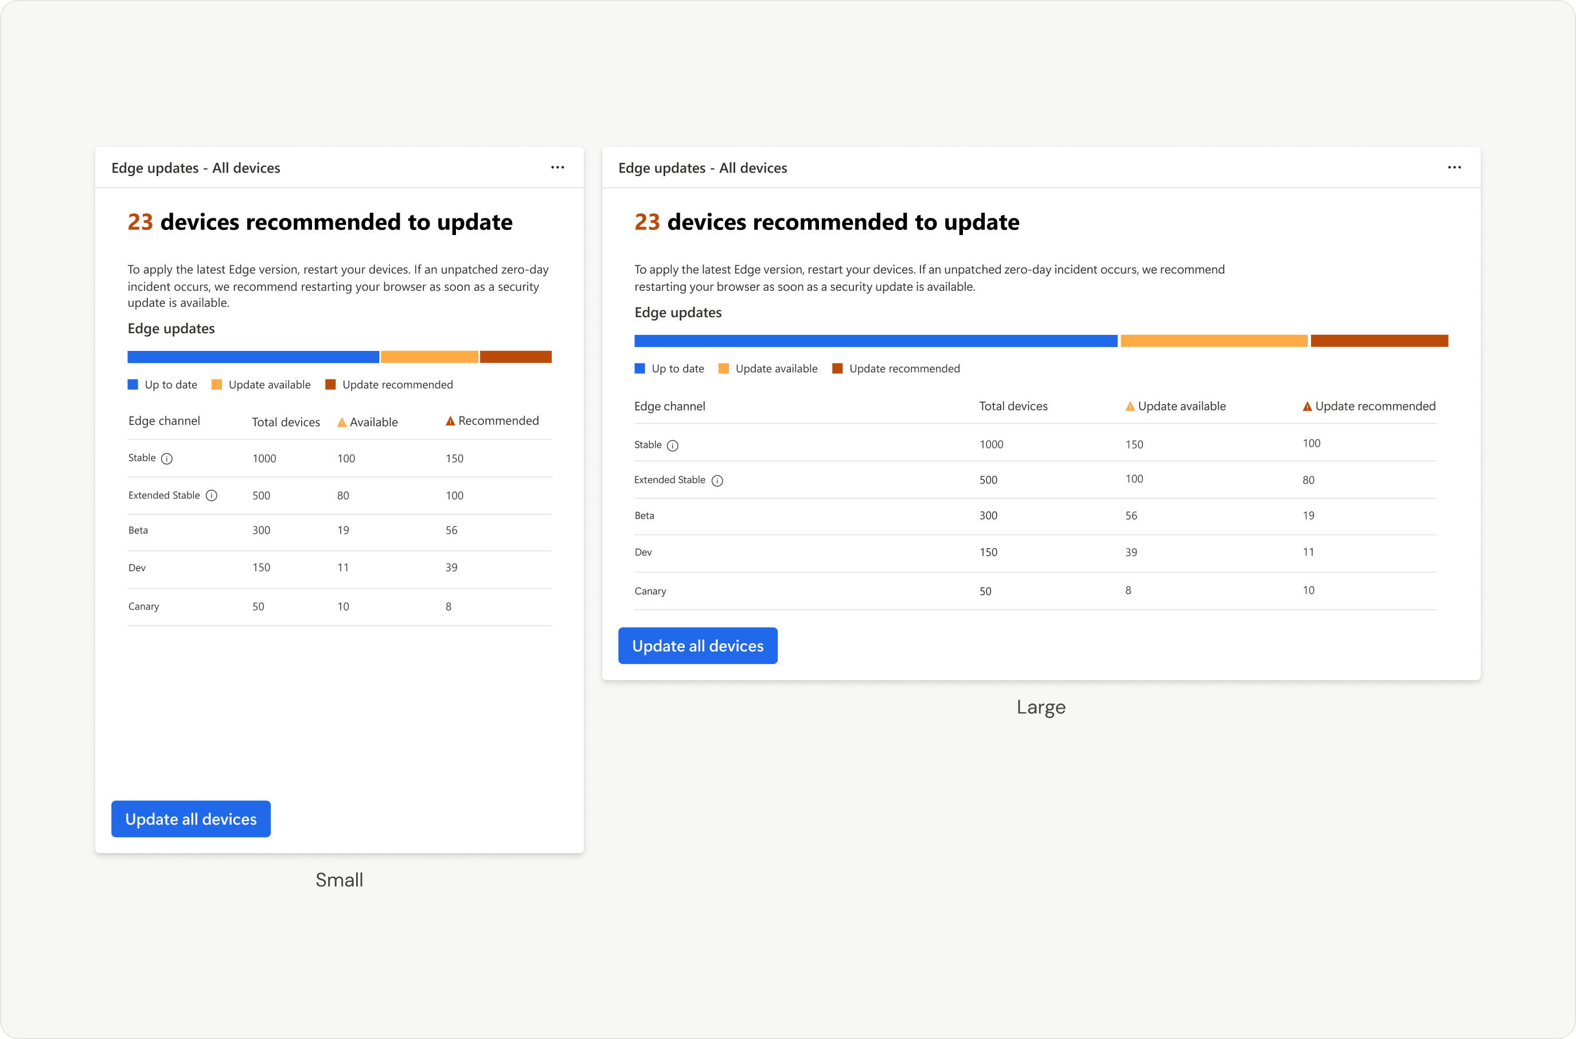This screenshot has height=1039, width=1576.
Task: Select Extended Stable row label in Large card
Action: click(x=669, y=480)
